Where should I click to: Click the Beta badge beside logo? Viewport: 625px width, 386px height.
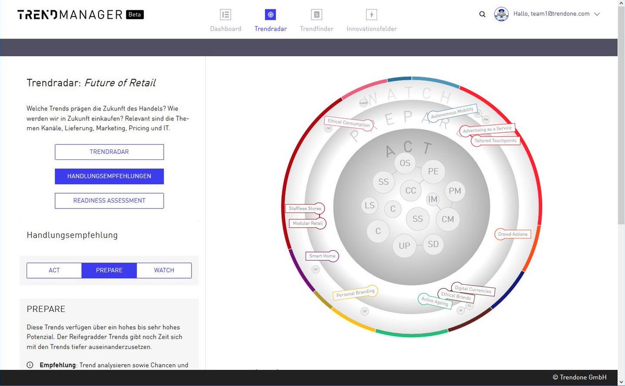pos(135,15)
